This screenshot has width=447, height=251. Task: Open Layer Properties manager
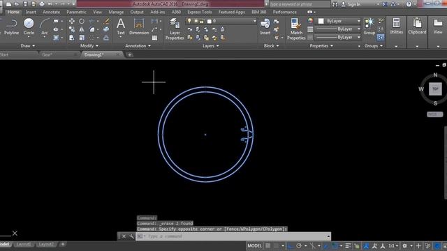coord(175,29)
